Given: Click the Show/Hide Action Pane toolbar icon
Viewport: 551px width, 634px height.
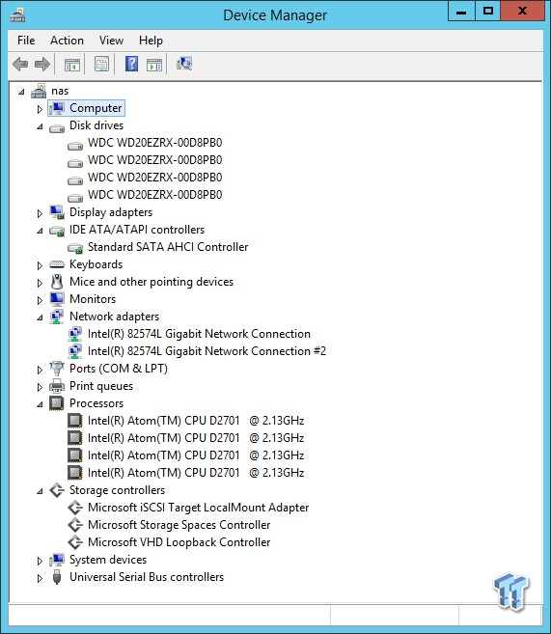Looking at the screenshot, I should coord(154,65).
